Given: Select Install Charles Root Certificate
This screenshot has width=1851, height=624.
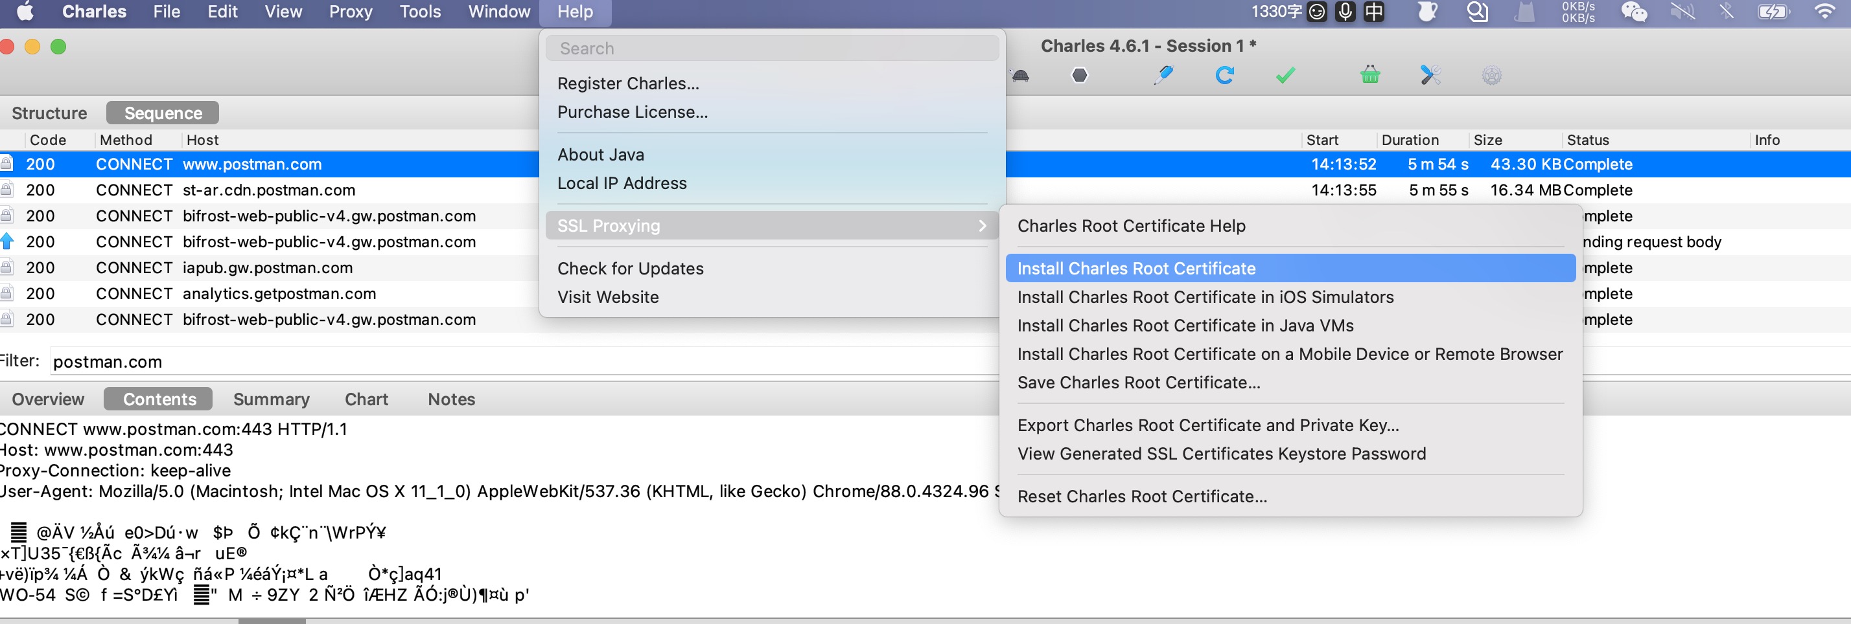Looking at the screenshot, I should (x=1290, y=268).
